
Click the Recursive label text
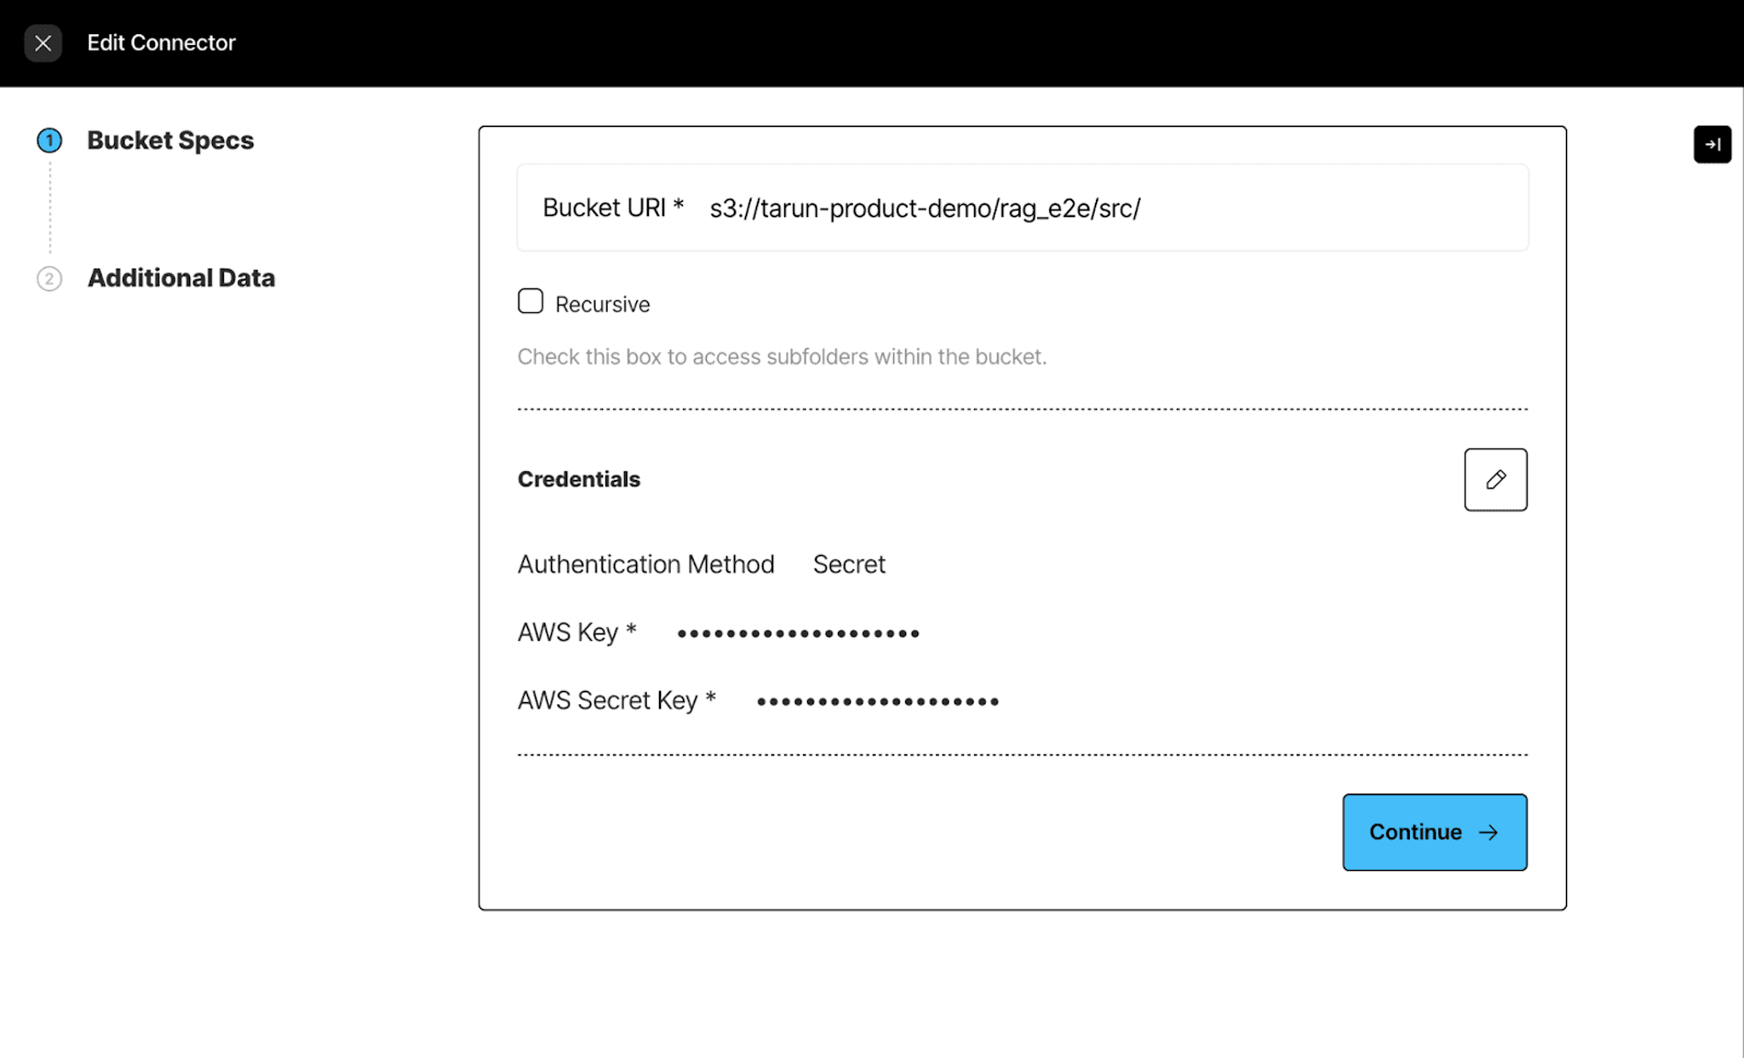click(x=602, y=305)
